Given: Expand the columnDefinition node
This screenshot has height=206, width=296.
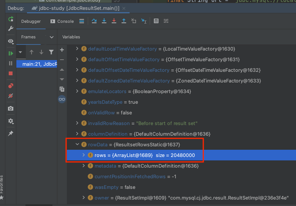Looking at the screenshot, I should point(77,134).
